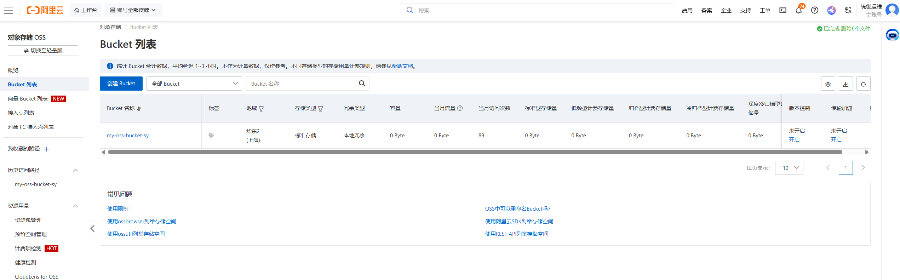The height and width of the screenshot is (280, 900).
Task: Click previous page arrow
Action: 828,168
